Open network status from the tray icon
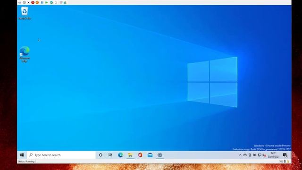302x170 pixels. pos(260,155)
